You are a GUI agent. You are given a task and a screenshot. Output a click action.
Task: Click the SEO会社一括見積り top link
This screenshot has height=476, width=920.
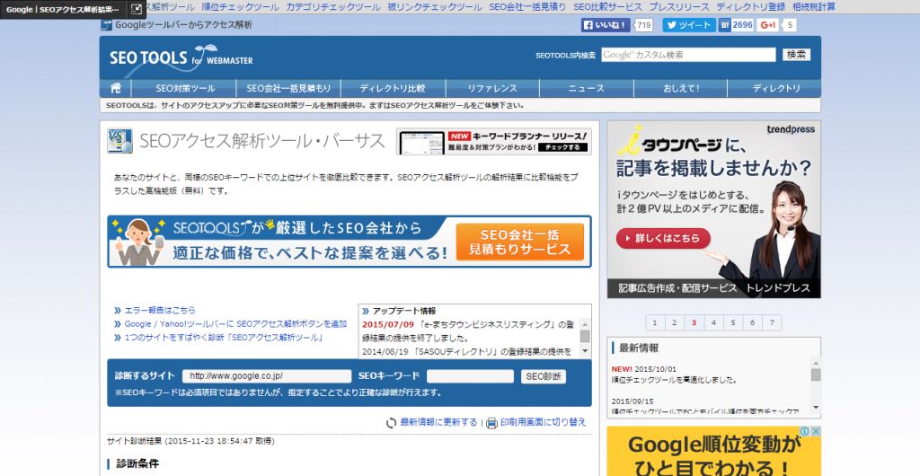coord(527,7)
